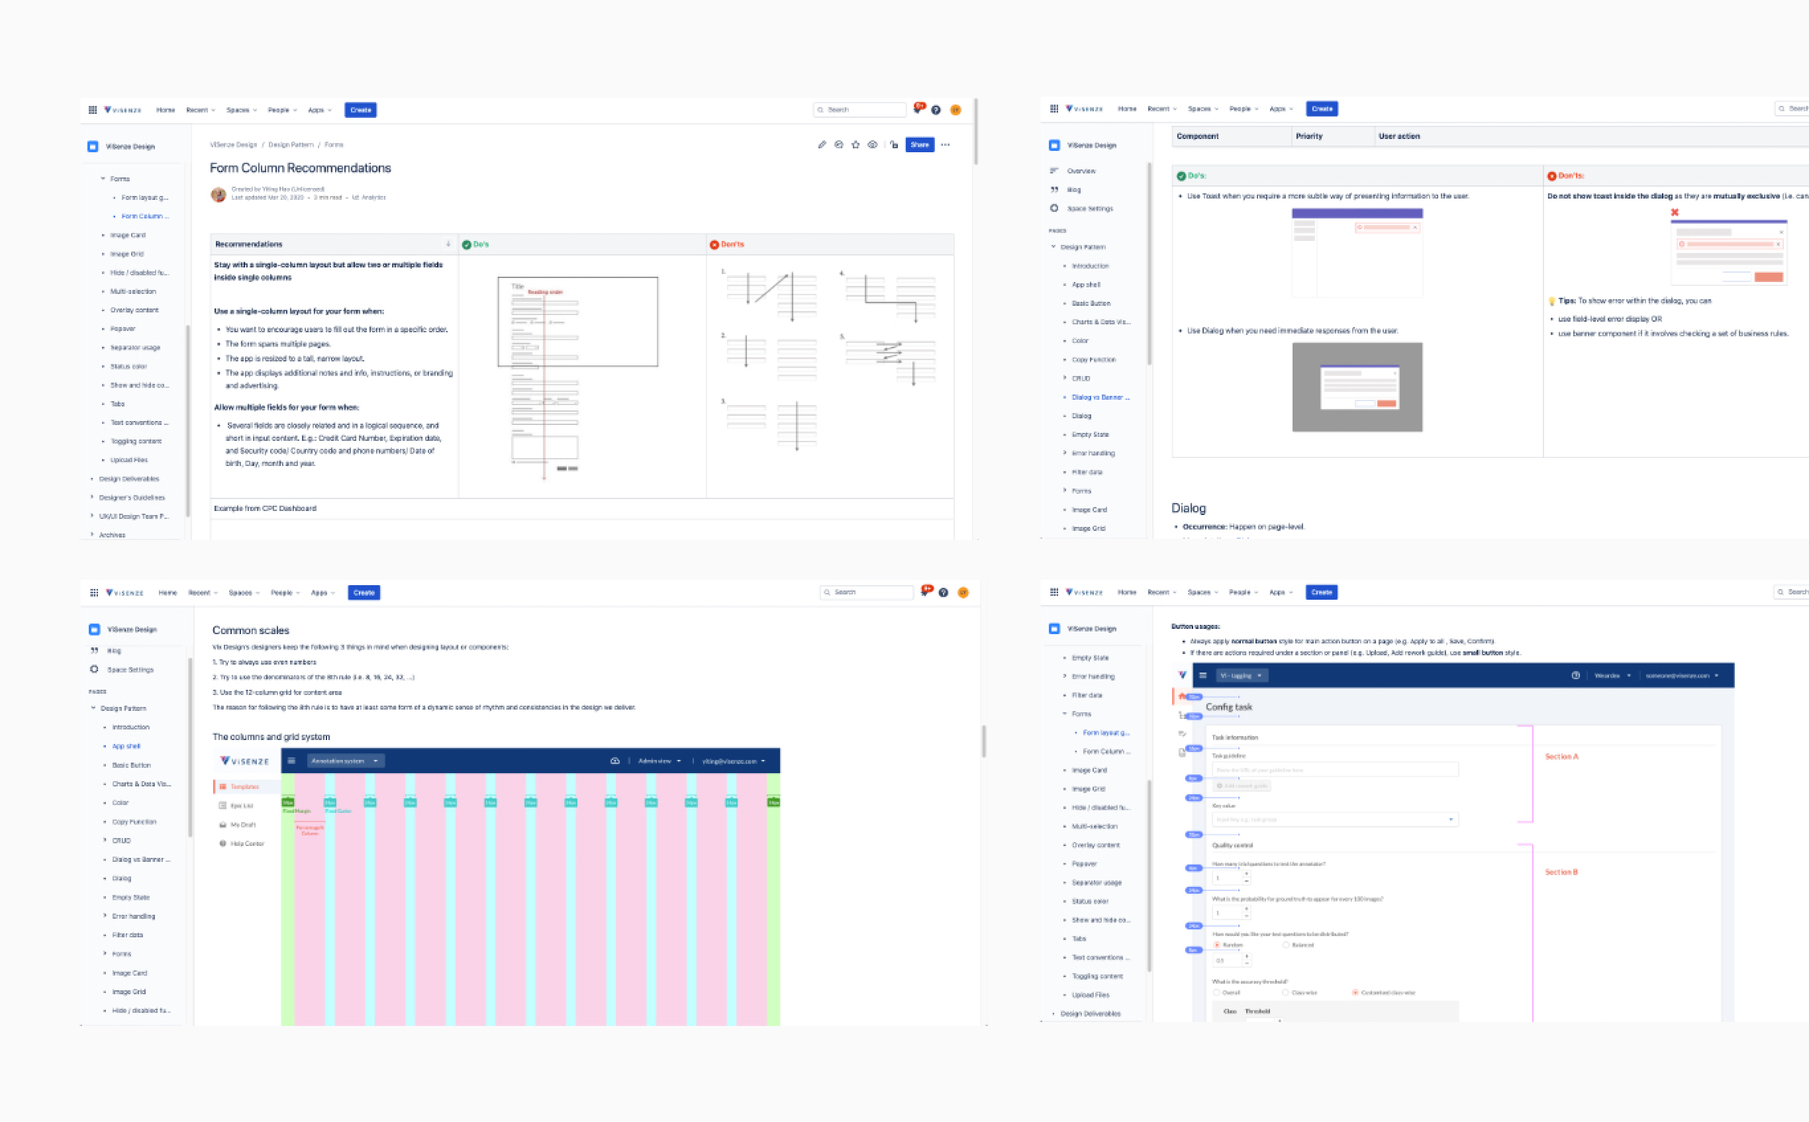Click the edit pencil icon beside Share
Viewport: 1809px width, 1122px height.
pos(822,145)
